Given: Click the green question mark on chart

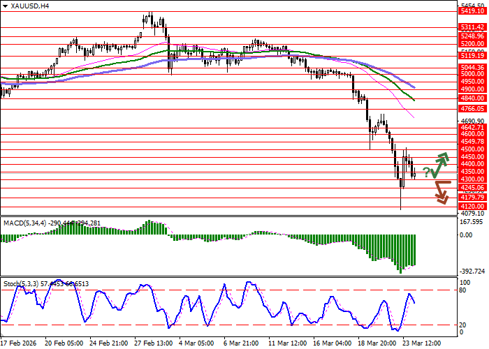Looking at the screenshot, I should point(426,172).
